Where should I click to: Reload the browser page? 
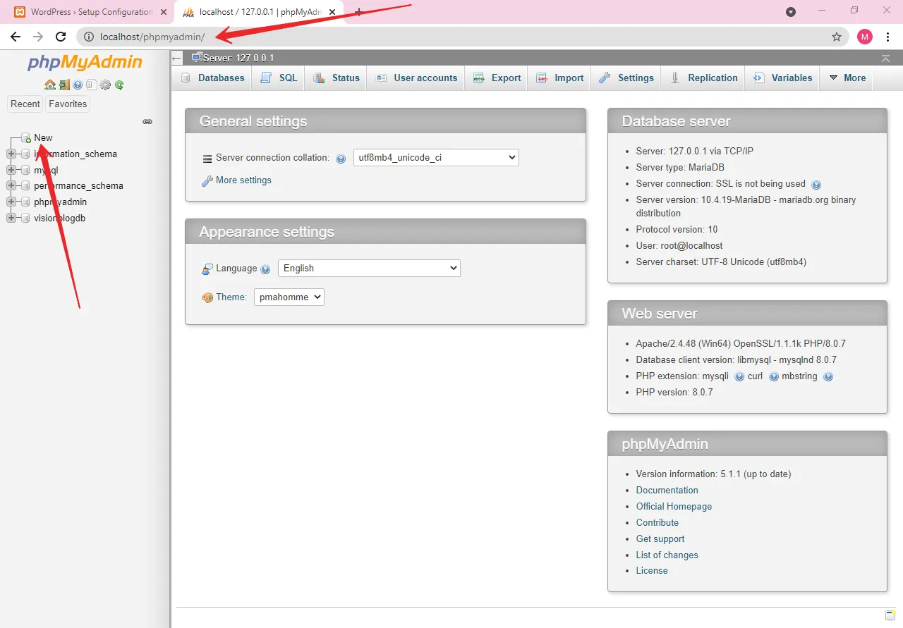pos(61,37)
